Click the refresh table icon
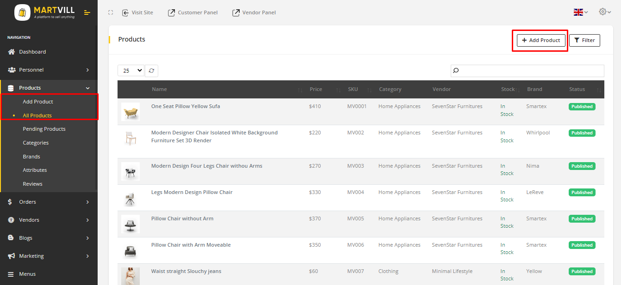 [152, 71]
